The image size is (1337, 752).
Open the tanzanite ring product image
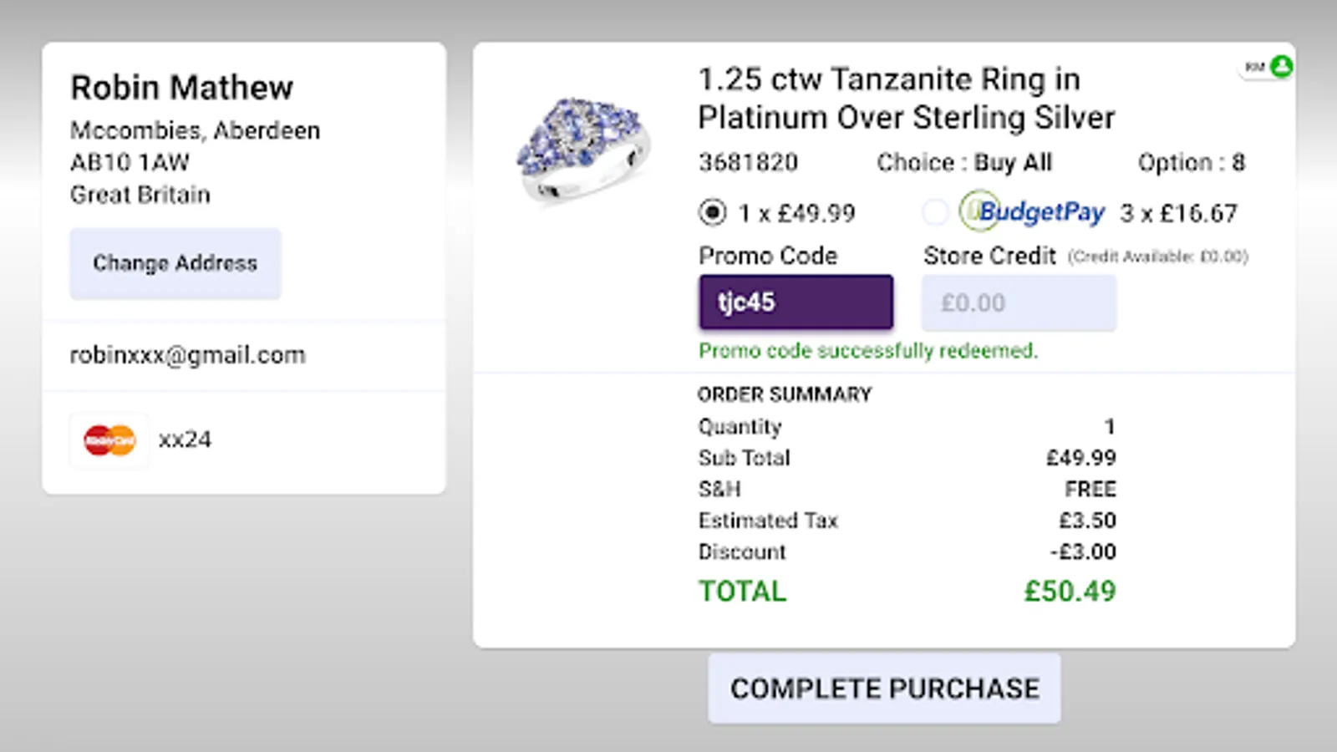(x=582, y=150)
